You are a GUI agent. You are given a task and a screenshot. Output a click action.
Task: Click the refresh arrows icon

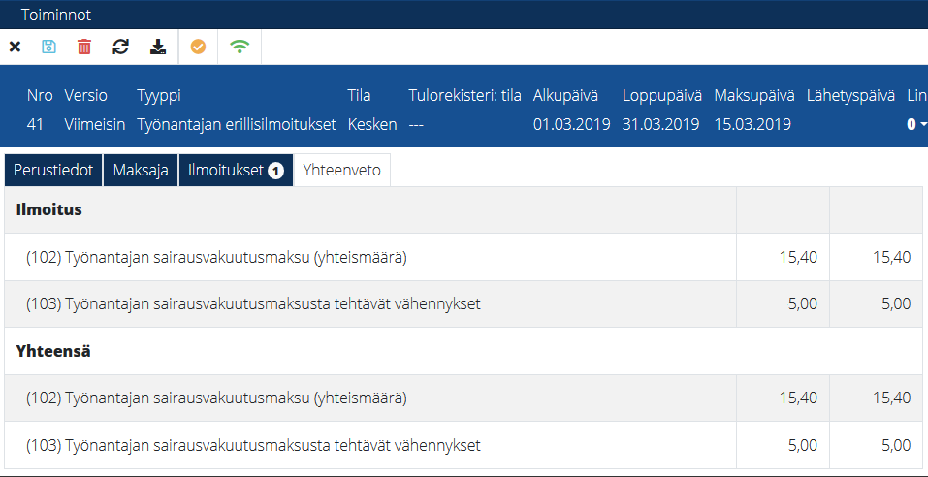click(120, 47)
